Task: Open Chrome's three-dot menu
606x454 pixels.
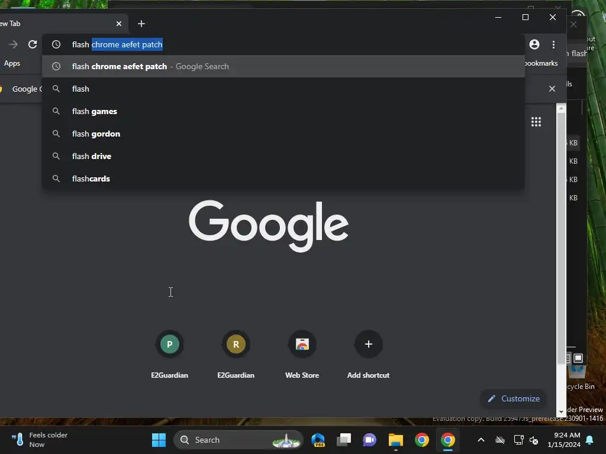Action: coord(553,44)
